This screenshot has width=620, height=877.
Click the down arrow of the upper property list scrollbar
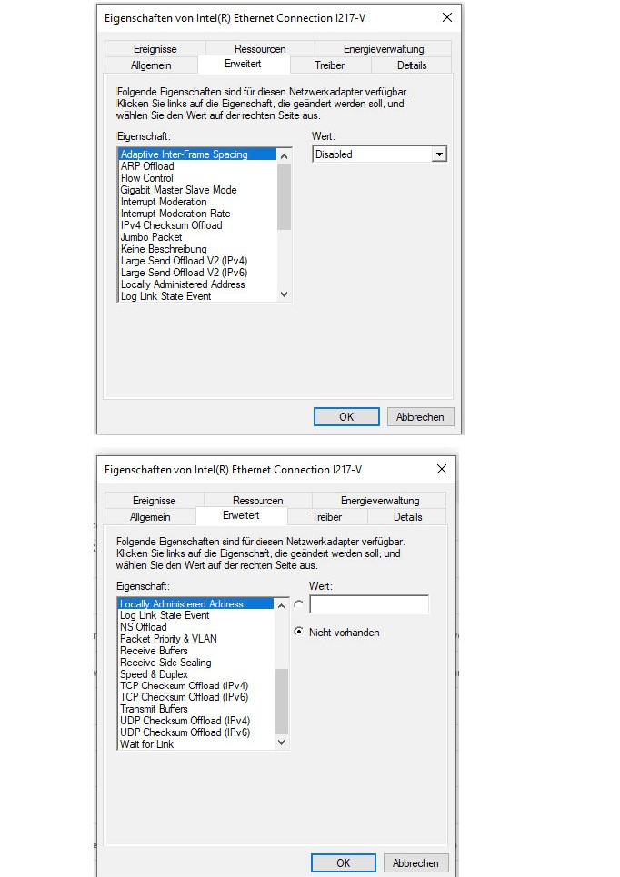tap(284, 294)
